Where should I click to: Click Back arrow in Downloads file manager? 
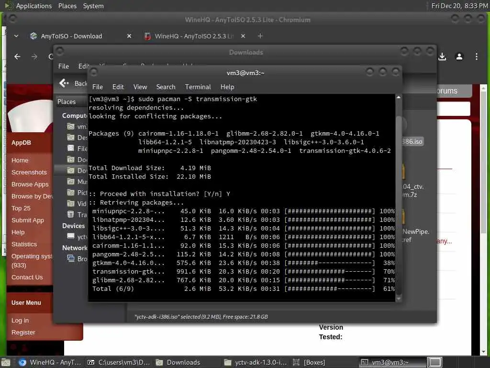64,83
